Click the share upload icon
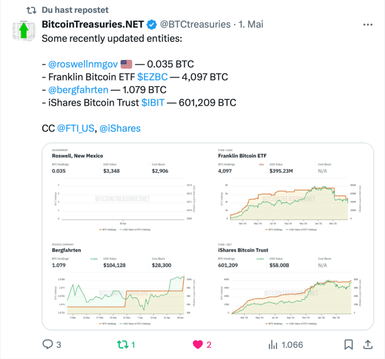 (368, 345)
